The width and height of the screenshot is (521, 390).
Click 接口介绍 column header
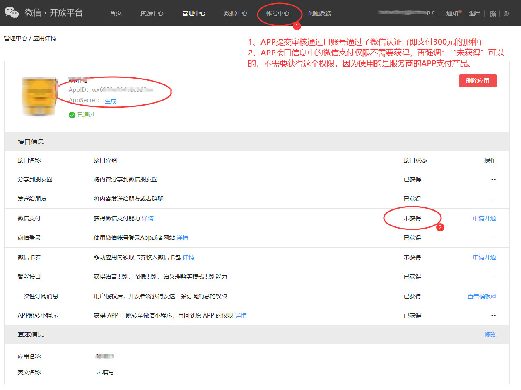(106, 160)
